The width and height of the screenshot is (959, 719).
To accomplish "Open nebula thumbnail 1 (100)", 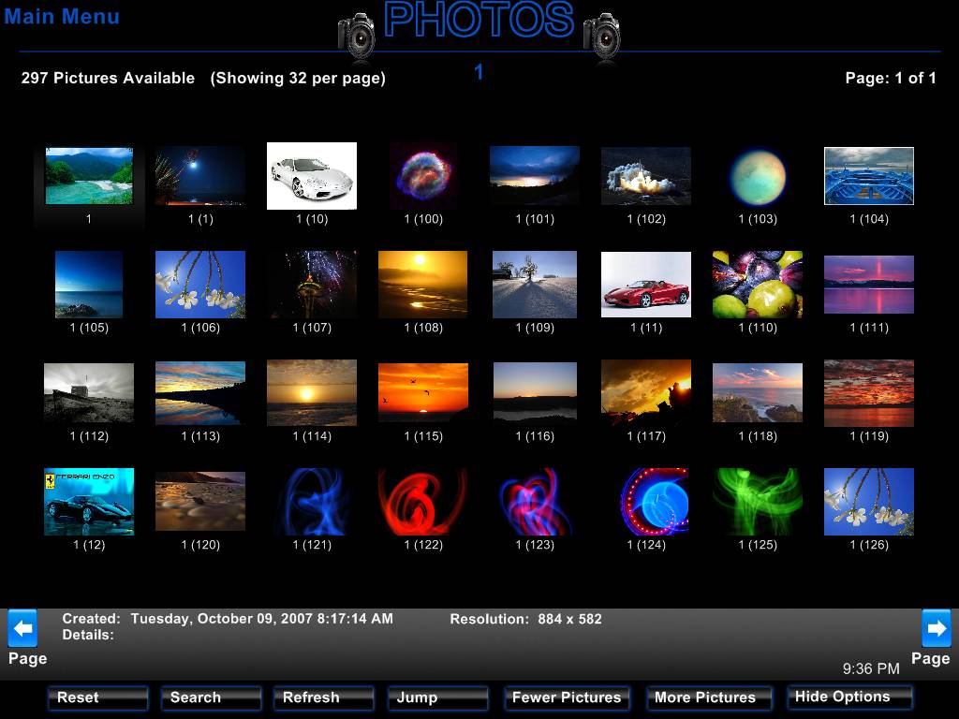I will click(423, 175).
